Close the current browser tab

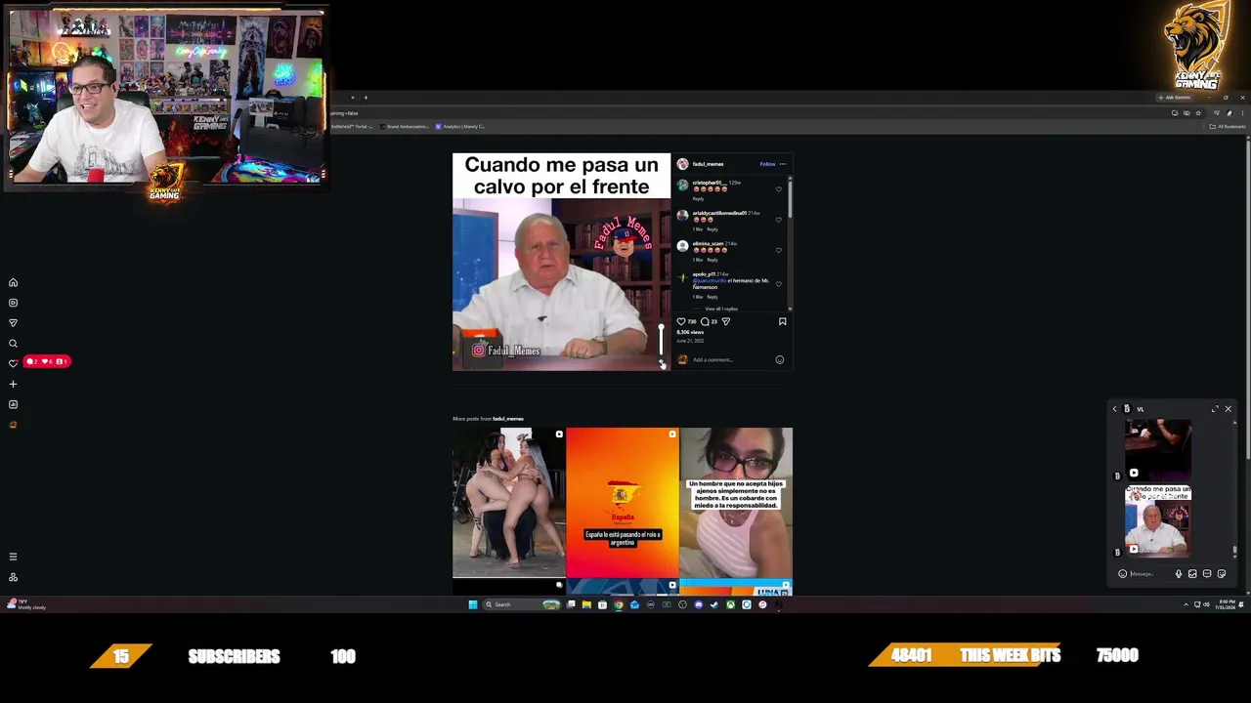[353, 98]
